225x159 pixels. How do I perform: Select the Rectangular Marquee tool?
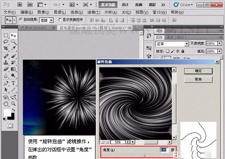6,35
